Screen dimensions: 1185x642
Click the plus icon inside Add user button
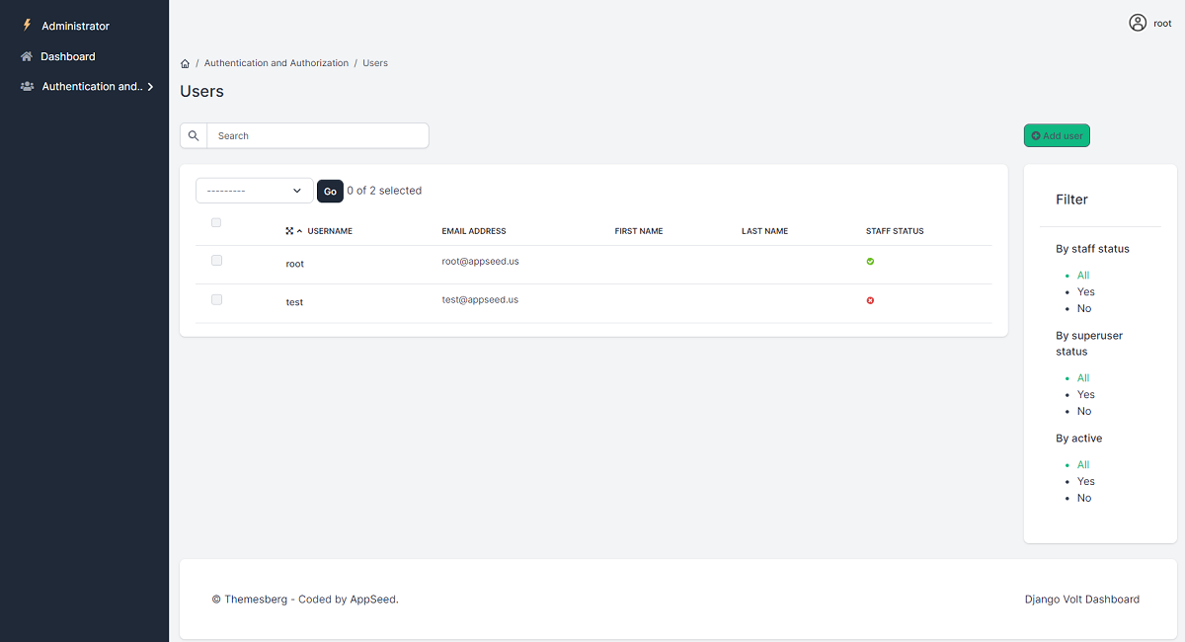coord(1035,135)
